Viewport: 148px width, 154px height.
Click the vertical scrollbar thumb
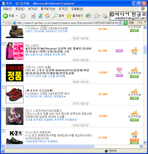(145, 50)
